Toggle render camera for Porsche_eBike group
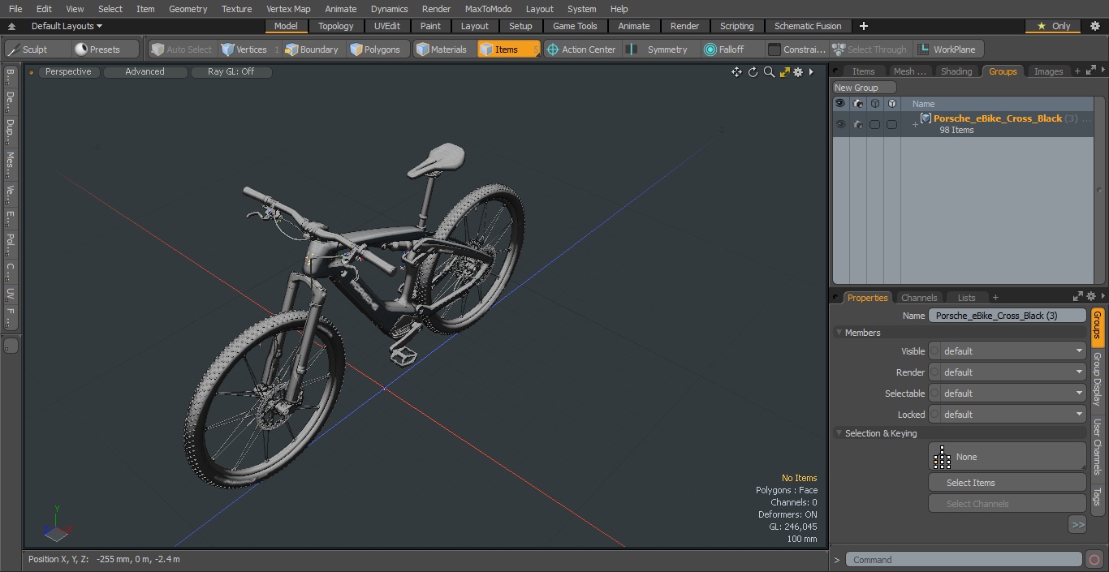 (858, 124)
